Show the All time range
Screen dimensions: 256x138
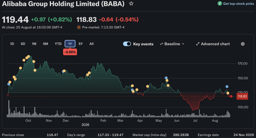(x=91, y=44)
